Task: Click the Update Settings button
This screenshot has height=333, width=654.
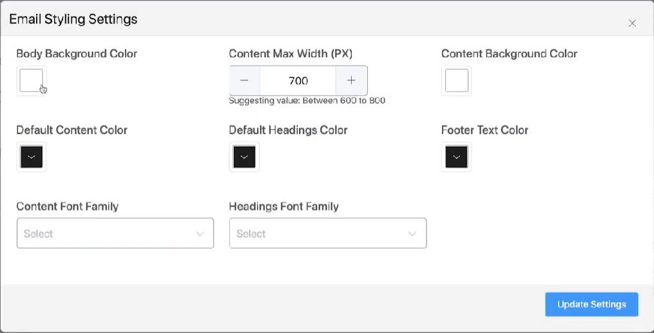Action: click(x=591, y=305)
